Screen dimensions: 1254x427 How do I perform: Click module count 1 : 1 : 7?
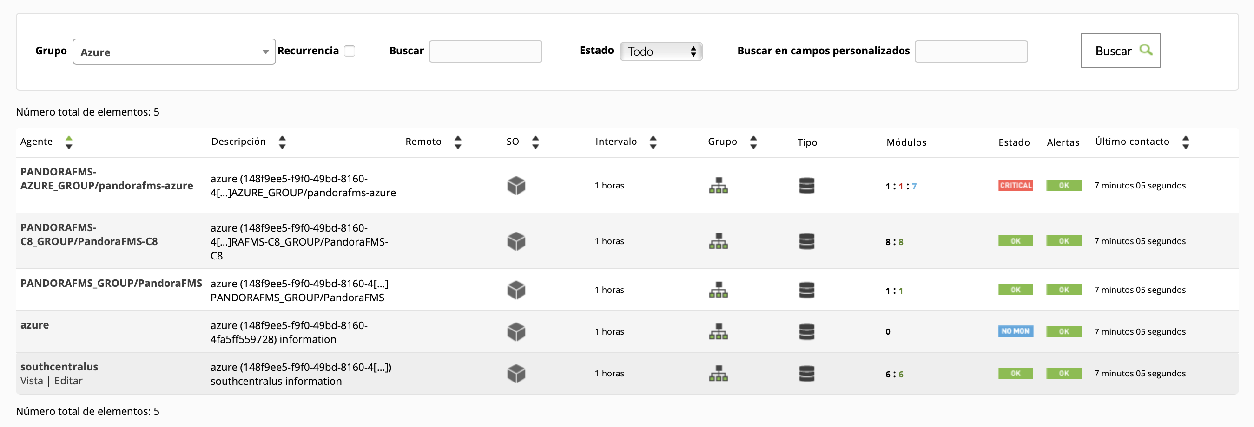901,186
